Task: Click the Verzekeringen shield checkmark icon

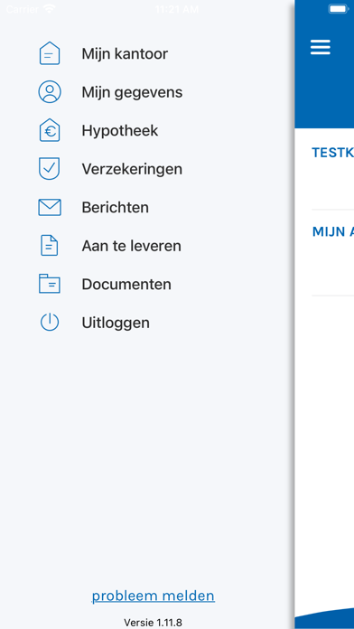Action: point(50,168)
